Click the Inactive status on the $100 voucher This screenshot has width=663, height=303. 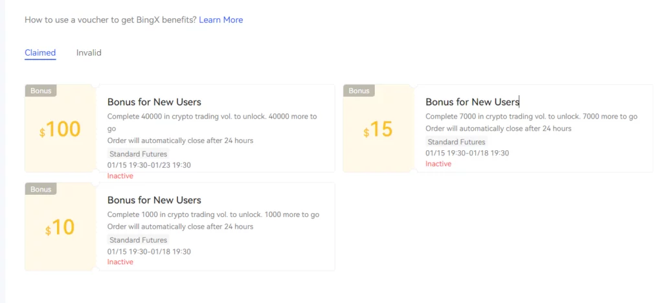(x=120, y=176)
